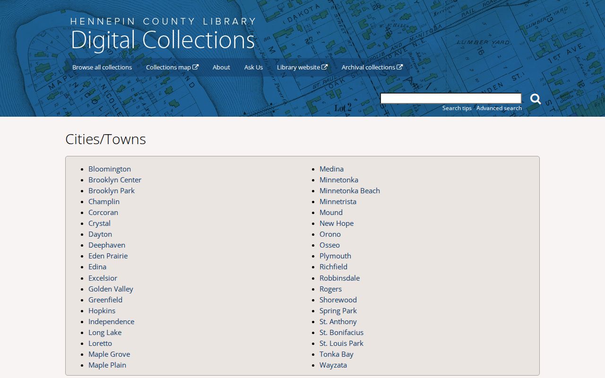
Task: Select Deephaven from Cities/Towns
Action: point(107,245)
